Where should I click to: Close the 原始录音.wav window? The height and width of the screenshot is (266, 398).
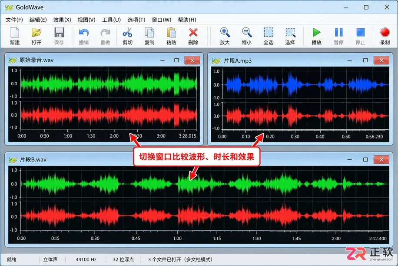coord(192,60)
